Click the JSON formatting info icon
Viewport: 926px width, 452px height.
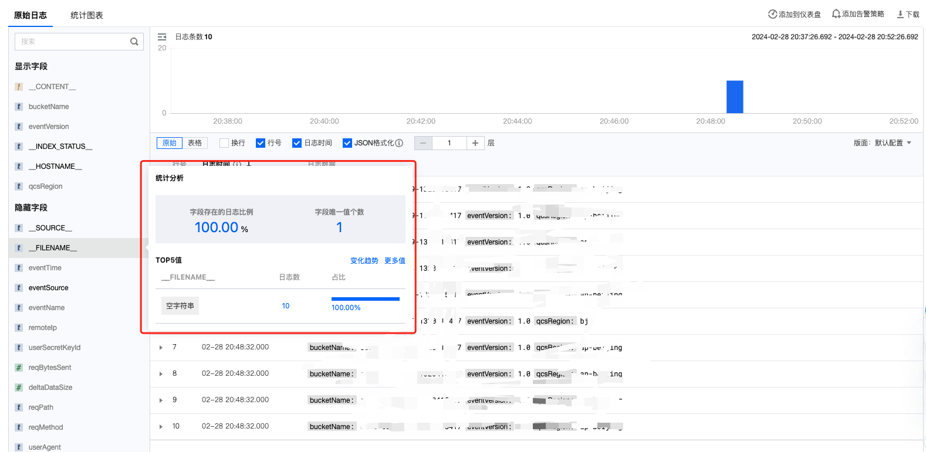click(x=399, y=143)
